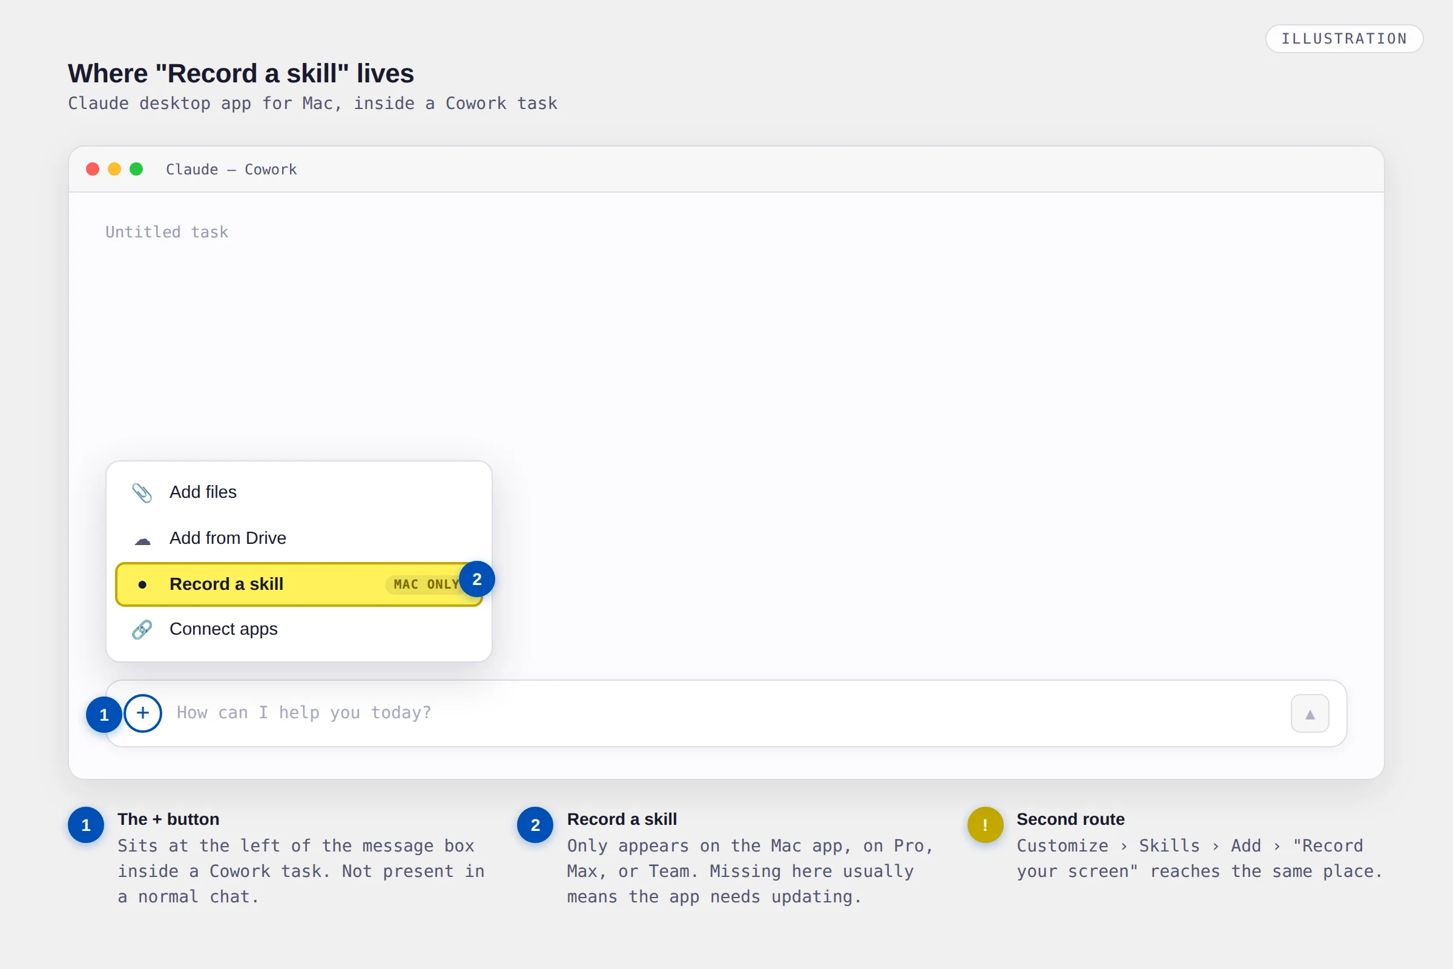Choose Add from Drive option
1453x969 pixels.
299,538
